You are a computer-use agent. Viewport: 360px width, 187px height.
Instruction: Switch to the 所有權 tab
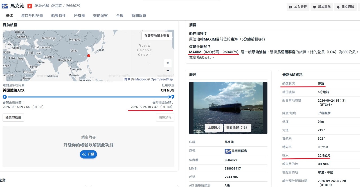(79, 16)
